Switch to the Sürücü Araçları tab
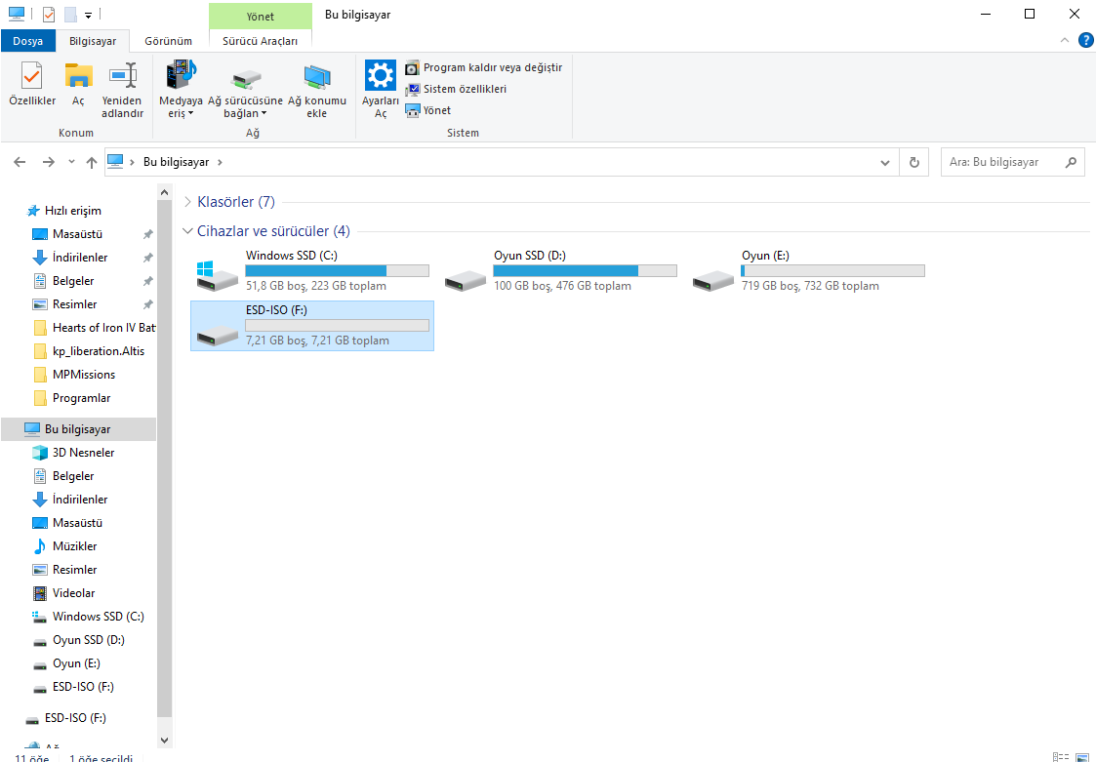The image size is (1096, 762). [x=260, y=41]
